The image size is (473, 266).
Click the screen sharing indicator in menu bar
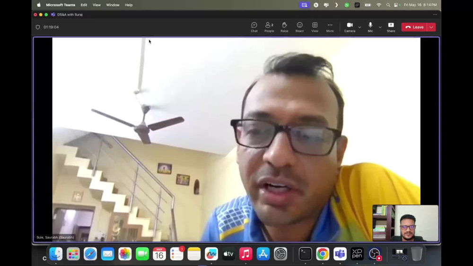click(x=304, y=5)
